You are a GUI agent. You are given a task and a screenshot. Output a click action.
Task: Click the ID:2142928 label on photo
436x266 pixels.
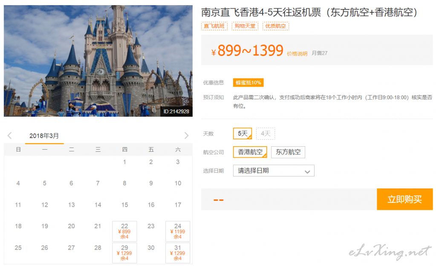click(176, 112)
